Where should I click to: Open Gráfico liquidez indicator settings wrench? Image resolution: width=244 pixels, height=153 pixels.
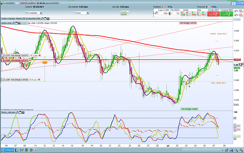tap(42, 19)
